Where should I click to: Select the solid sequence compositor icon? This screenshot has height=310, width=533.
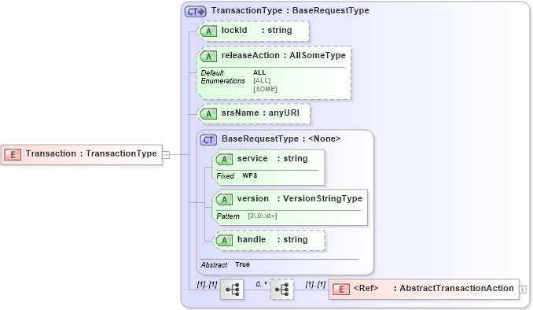[232, 290]
